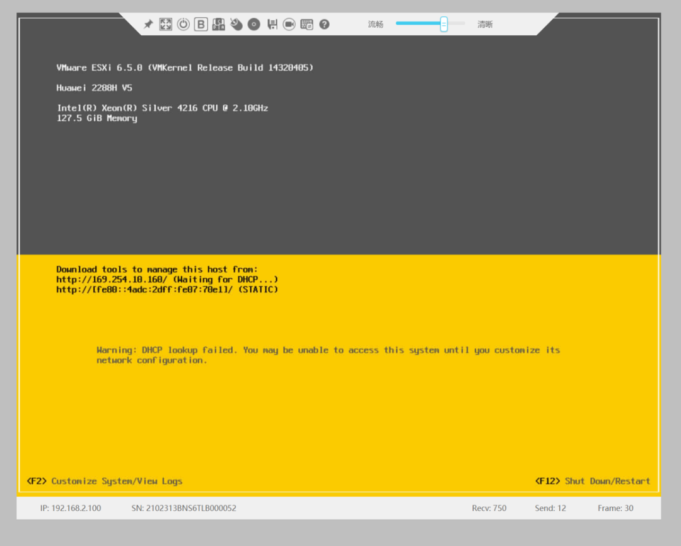681x546 pixels.
Task: Click the Send: 12 status value
Action: [550, 508]
